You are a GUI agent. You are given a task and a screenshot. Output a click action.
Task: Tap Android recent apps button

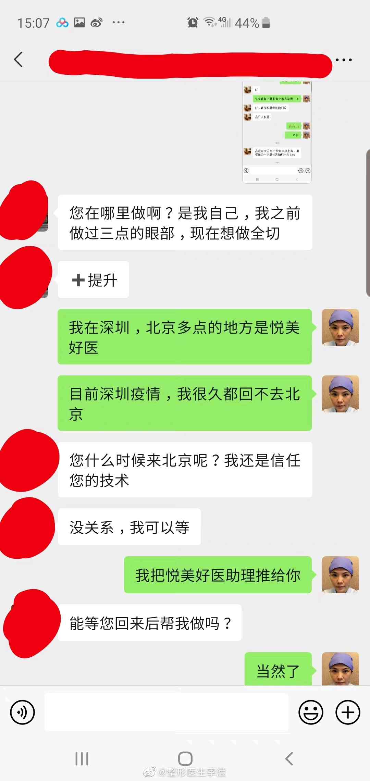82,758
